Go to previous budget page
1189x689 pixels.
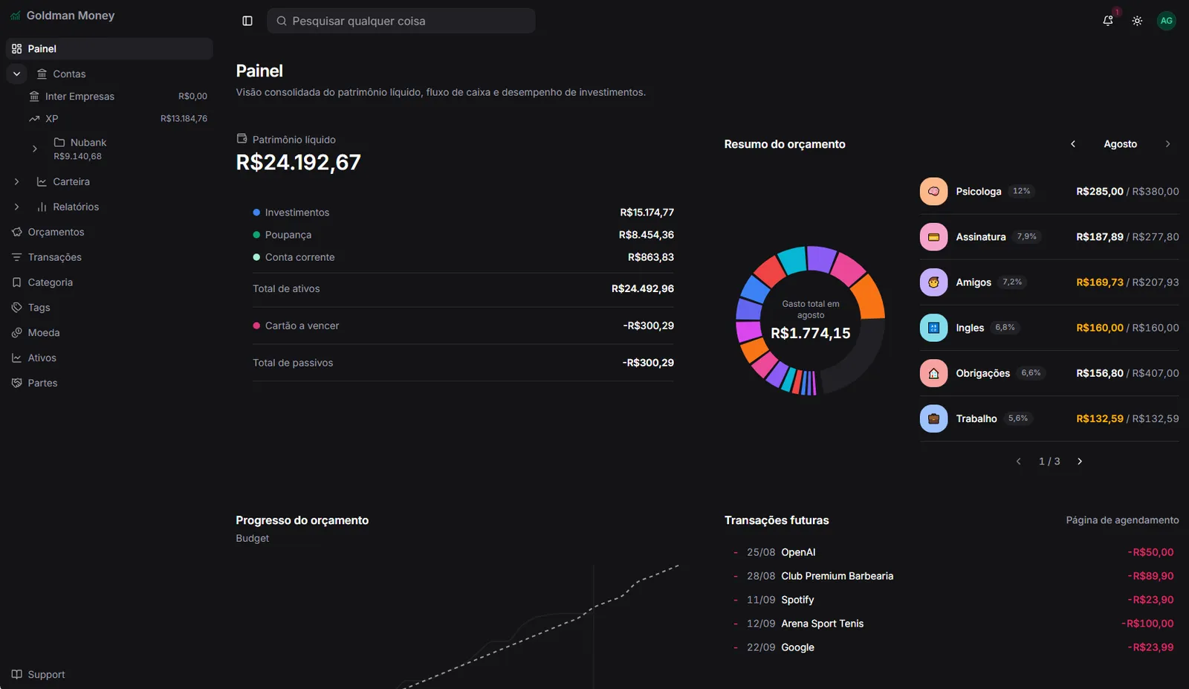pos(1019,462)
